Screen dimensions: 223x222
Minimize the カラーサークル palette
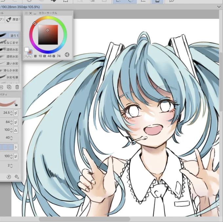(35, 13)
